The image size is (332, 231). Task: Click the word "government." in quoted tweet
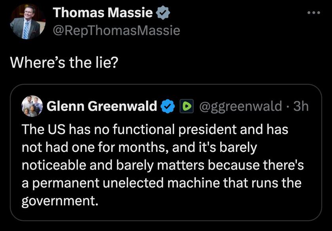tap(60, 201)
